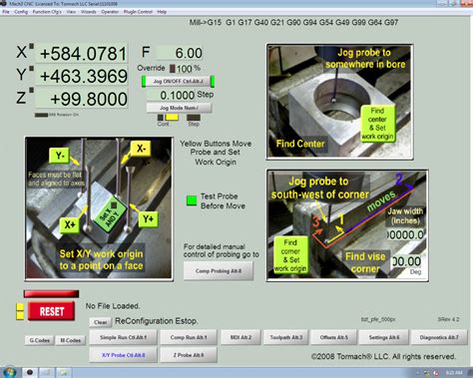Click the yellow Y+ probe button
This screenshot has height=378, width=473.
148,219
